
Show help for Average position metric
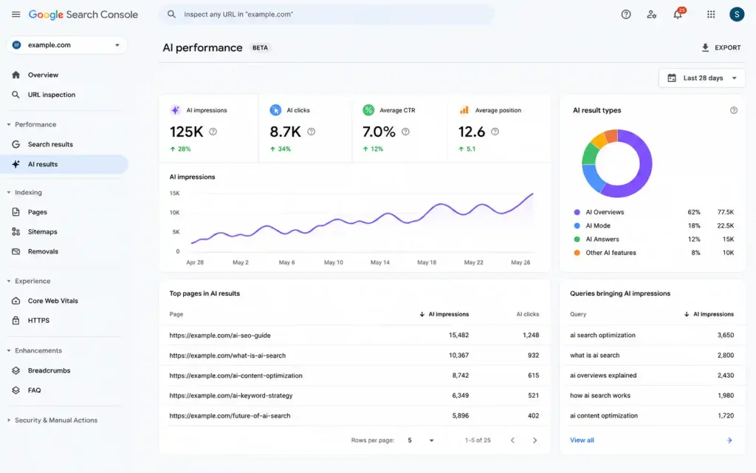(x=495, y=132)
